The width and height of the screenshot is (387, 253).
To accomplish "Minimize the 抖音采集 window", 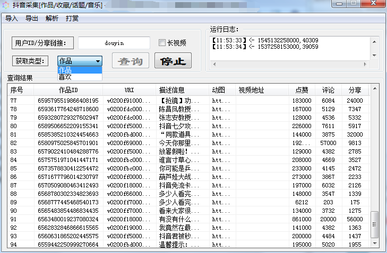I will pyautogui.click(x=339, y=4).
